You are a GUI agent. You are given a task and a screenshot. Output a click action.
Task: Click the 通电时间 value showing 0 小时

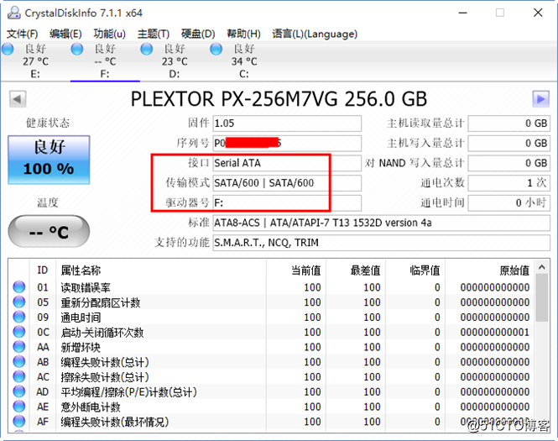point(508,203)
